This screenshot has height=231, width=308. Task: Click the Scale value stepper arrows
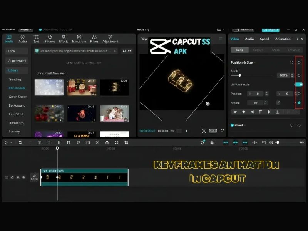pos(292,75)
